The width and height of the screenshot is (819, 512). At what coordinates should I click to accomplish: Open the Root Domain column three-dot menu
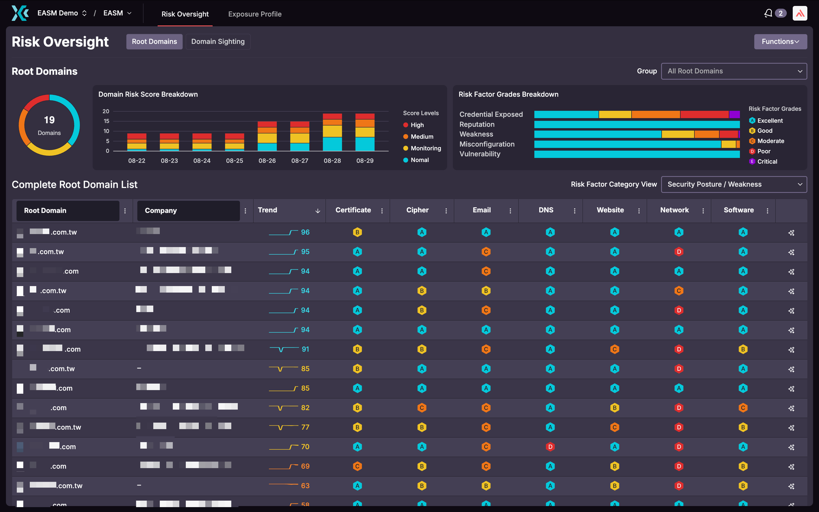(125, 210)
